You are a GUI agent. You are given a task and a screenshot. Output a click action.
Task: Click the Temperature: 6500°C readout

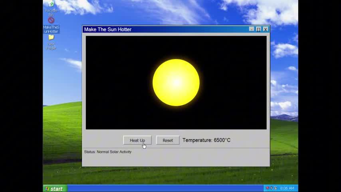pyautogui.click(x=206, y=140)
